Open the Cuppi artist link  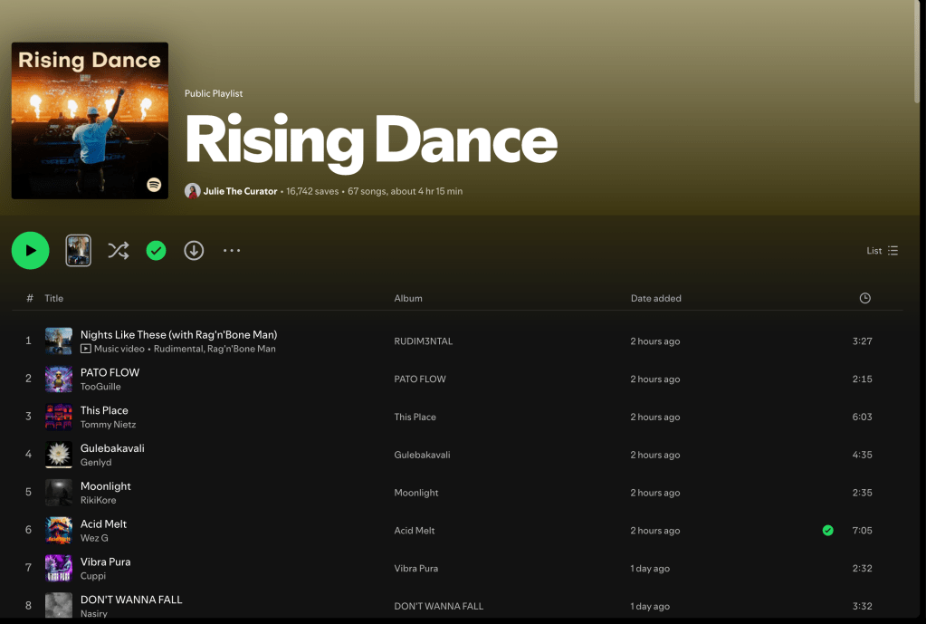92,575
